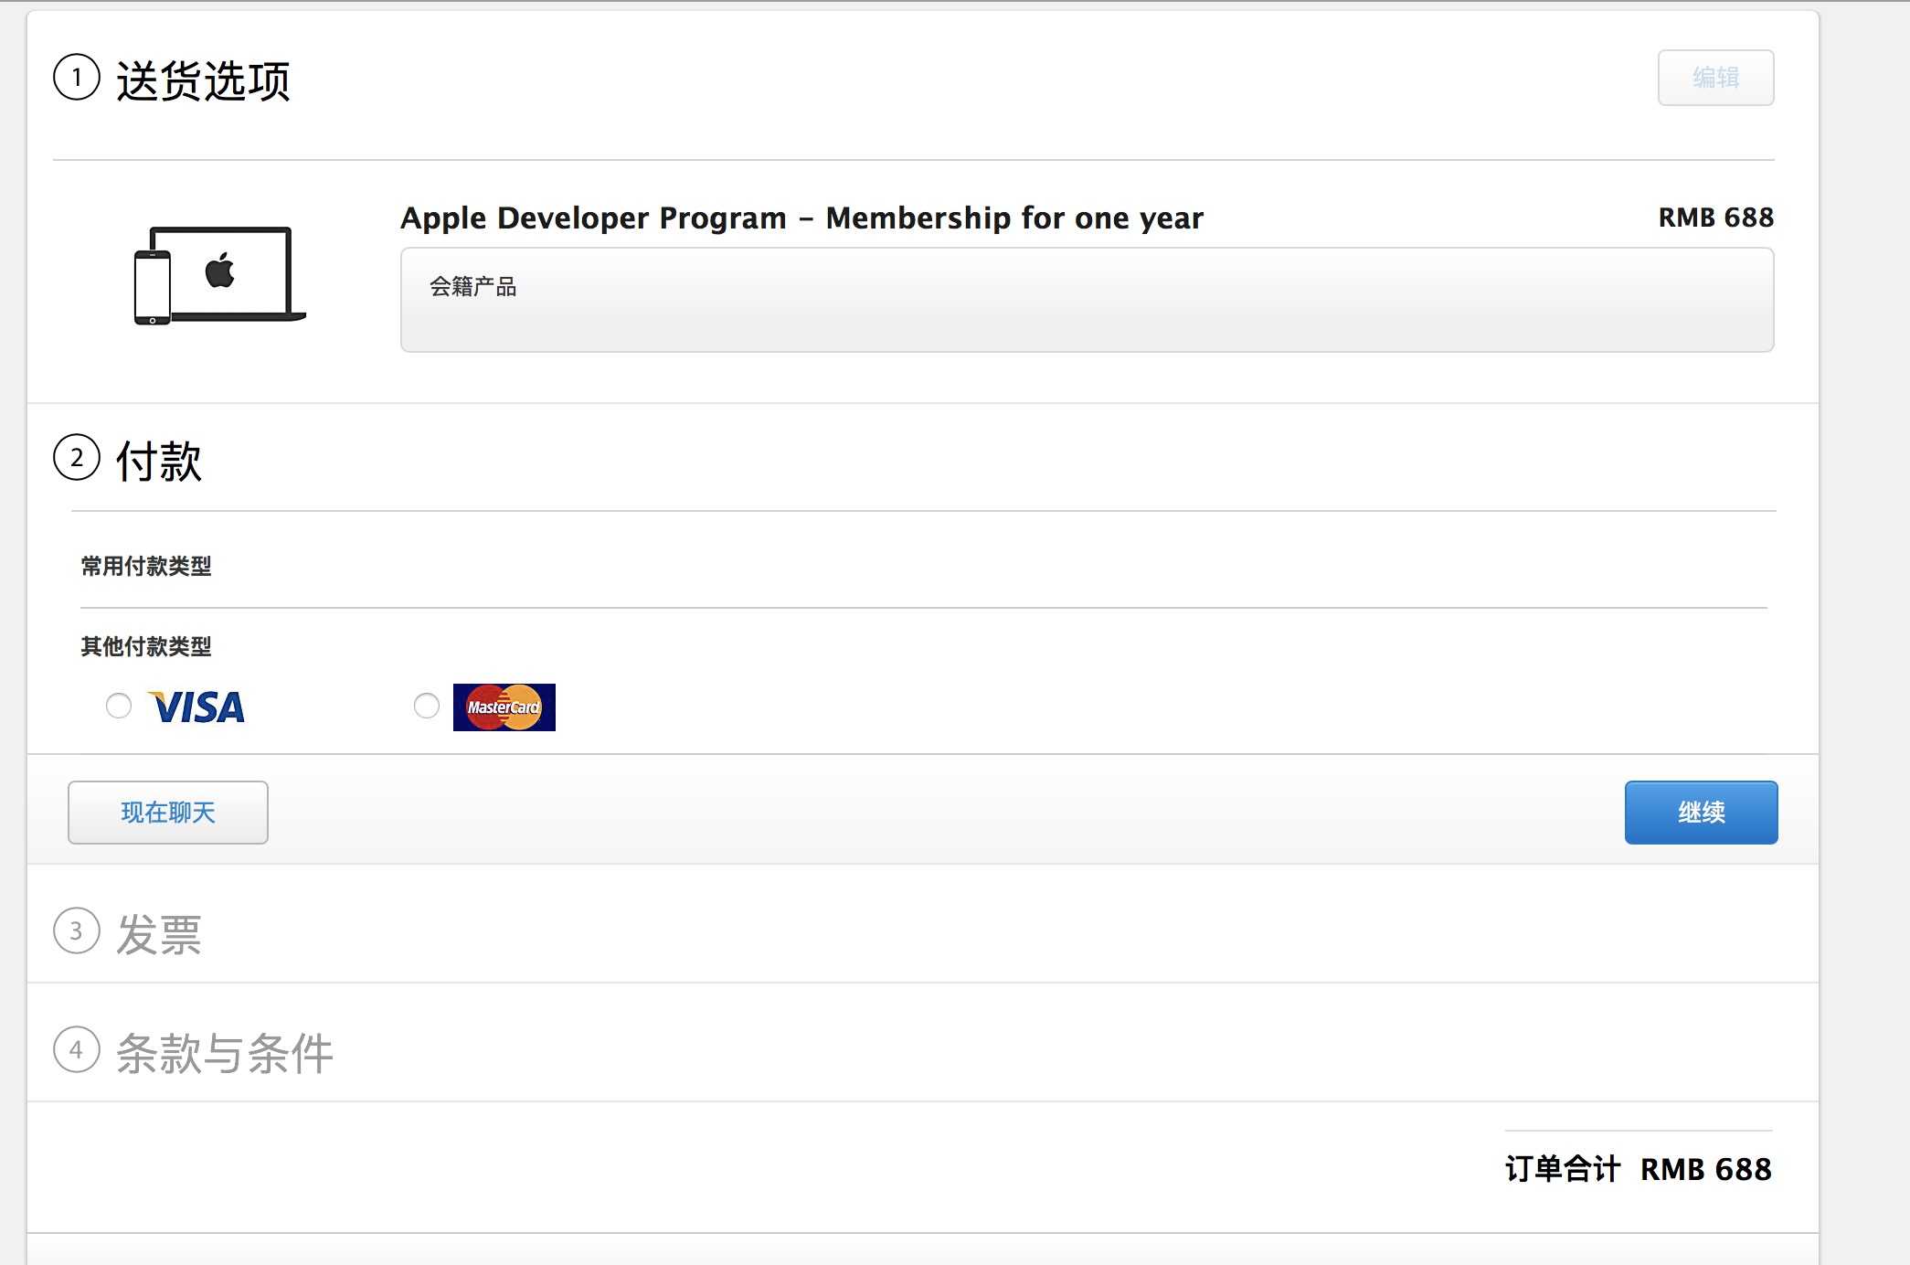Select the VISA payment radio button

pos(119,706)
